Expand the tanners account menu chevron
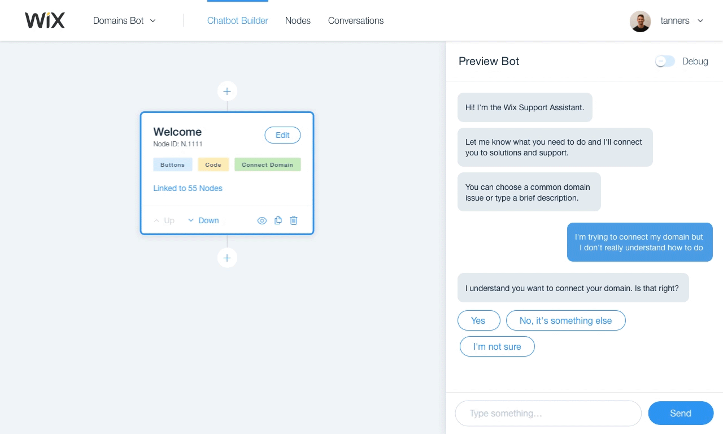 pos(700,21)
